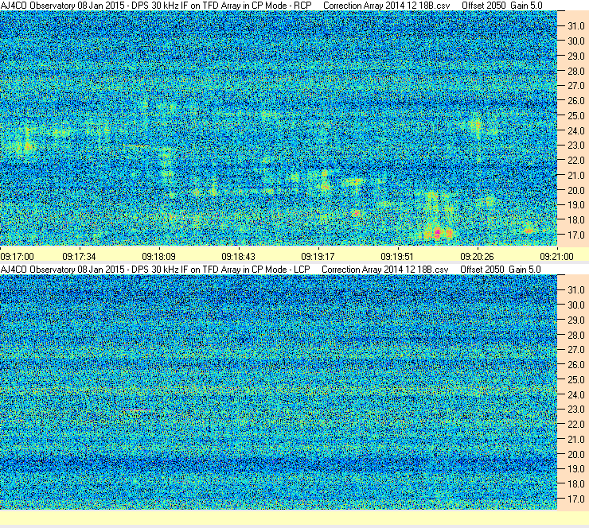Image resolution: width=589 pixels, height=528 pixels.
Task: Click the 09:18:43 time label
Action: point(238,257)
